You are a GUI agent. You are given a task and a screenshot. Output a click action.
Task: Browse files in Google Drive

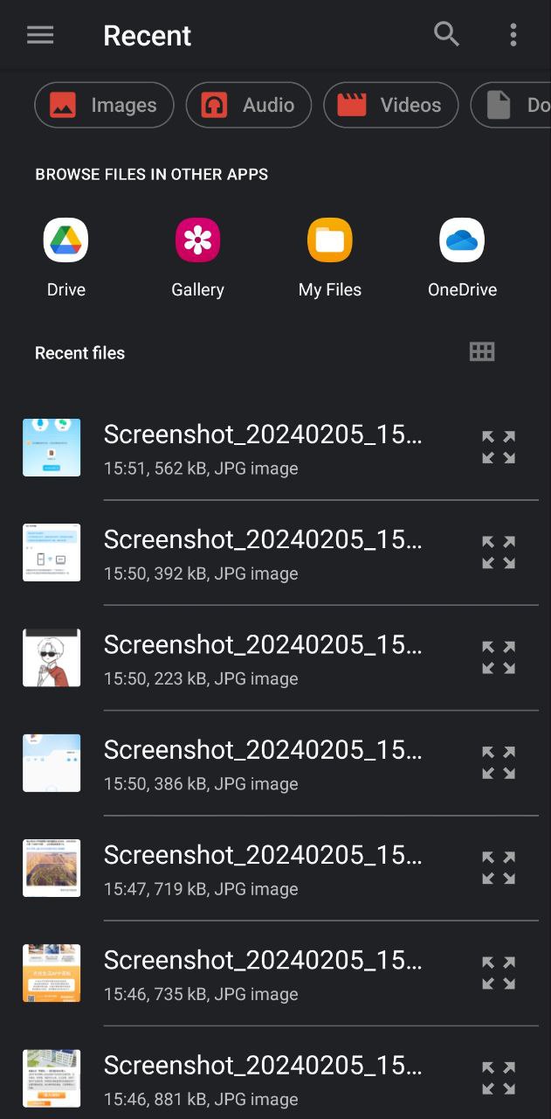point(65,240)
